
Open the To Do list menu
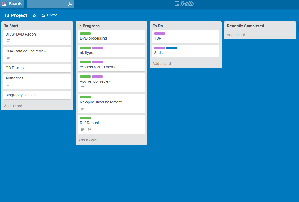[x=217, y=26]
